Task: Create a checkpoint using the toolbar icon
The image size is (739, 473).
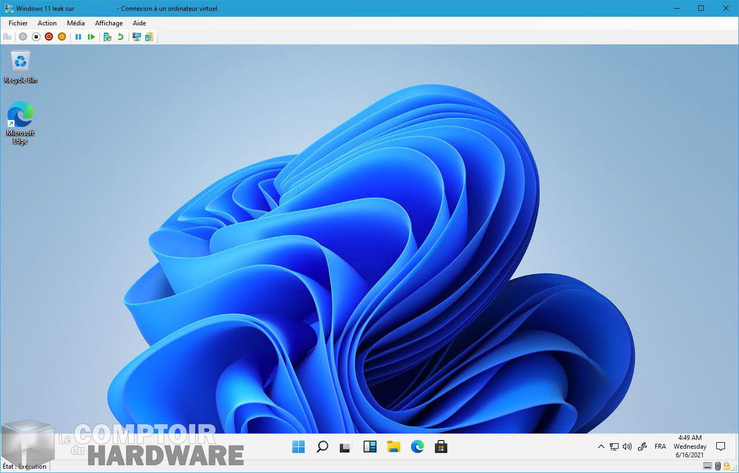Action: [x=108, y=37]
